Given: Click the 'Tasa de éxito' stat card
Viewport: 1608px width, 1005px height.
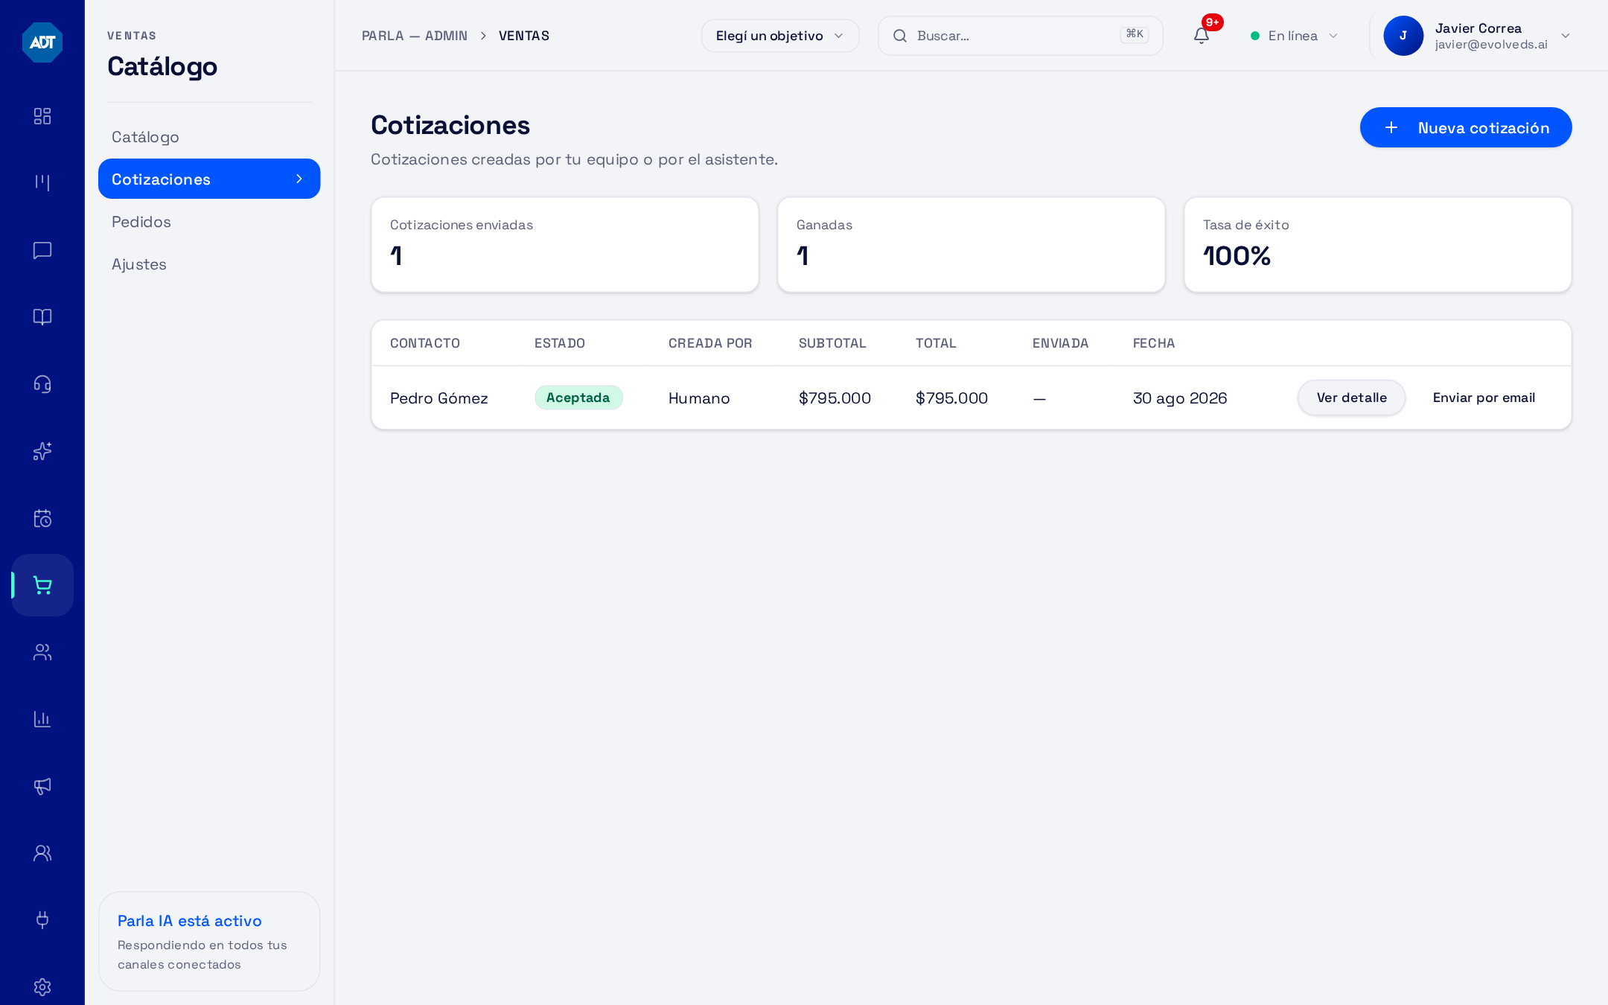Looking at the screenshot, I should pos(1378,245).
